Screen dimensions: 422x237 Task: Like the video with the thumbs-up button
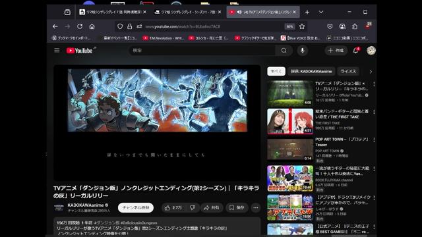click(173, 208)
